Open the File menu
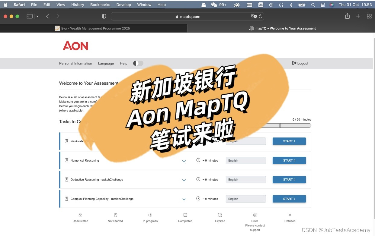Screen dimensions: 375x236 34,5
